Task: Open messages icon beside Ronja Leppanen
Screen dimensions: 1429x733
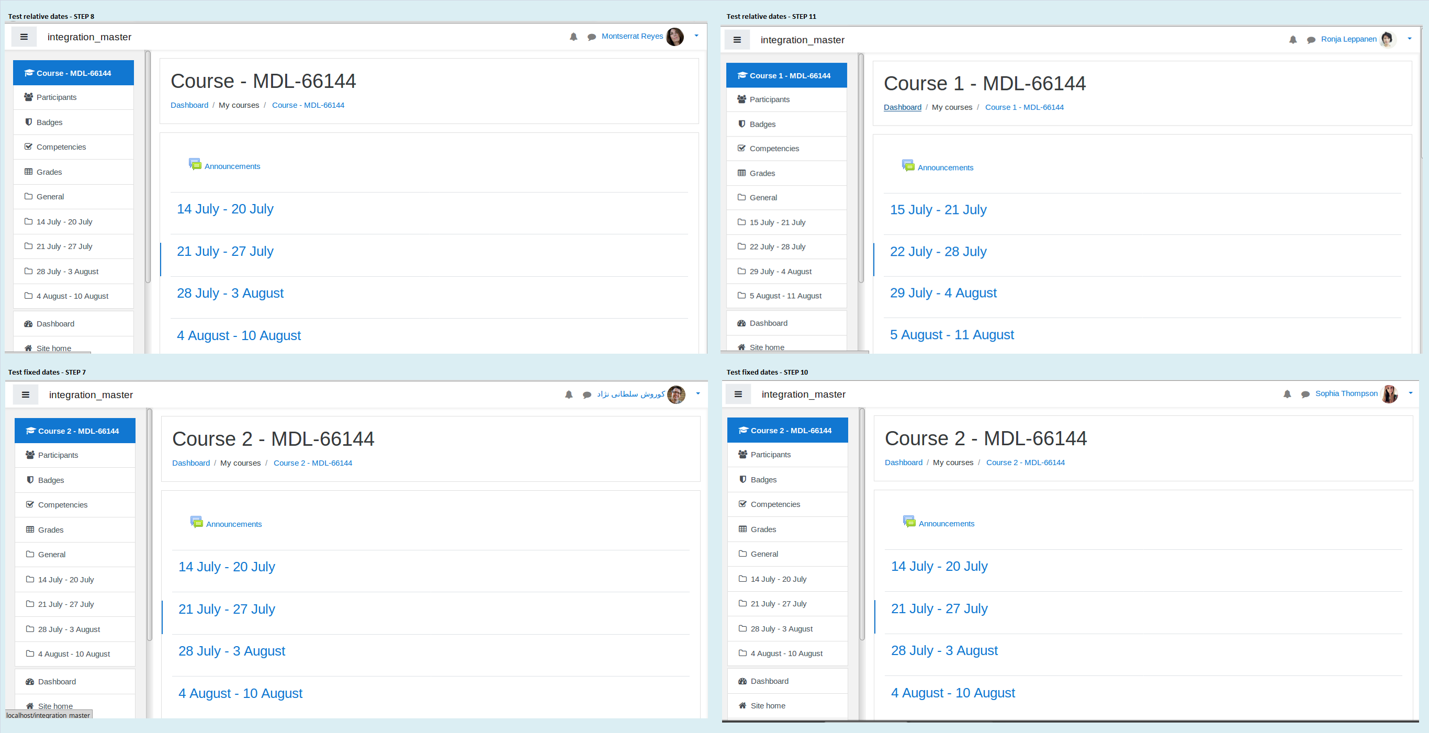Action: (1311, 40)
